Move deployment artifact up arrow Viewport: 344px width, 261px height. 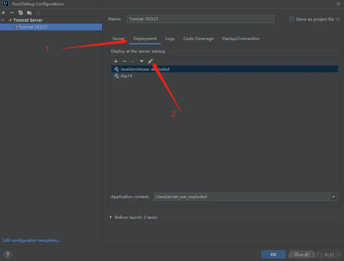(x=133, y=61)
